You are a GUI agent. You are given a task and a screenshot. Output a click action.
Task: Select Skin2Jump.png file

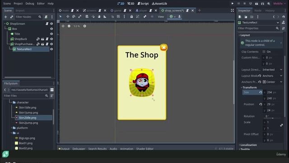tap(28, 123)
